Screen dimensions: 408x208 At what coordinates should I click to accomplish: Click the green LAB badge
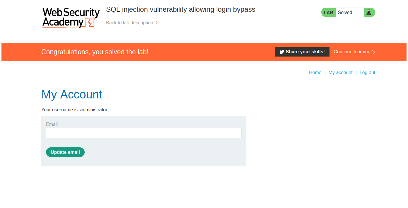tap(328, 13)
